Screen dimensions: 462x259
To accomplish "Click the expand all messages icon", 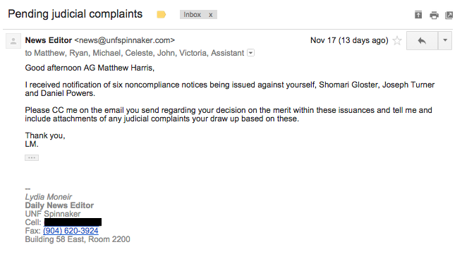I will (x=418, y=14).
